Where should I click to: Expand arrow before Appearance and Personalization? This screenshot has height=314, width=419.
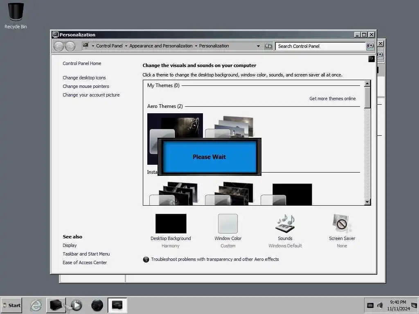click(x=126, y=46)
